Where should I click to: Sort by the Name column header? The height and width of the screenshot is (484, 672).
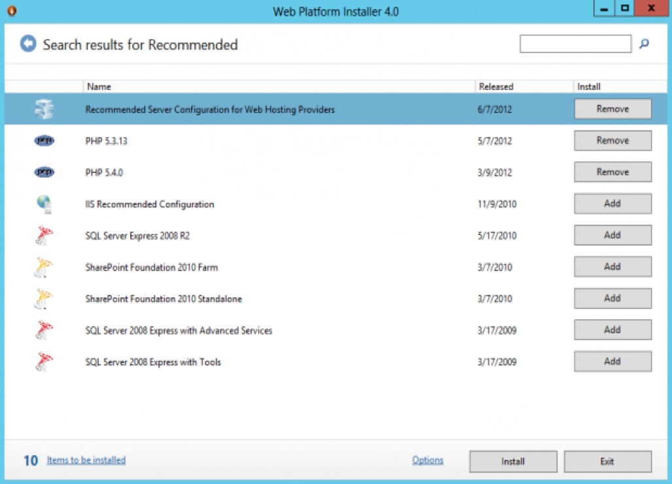279,86
